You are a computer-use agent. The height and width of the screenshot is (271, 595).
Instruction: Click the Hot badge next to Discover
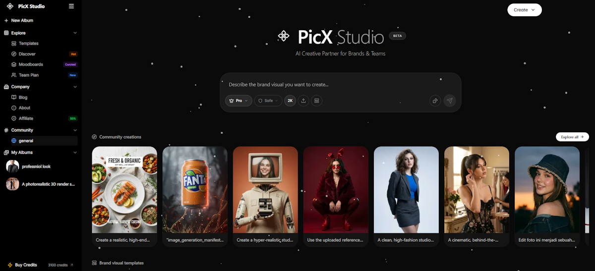coord(73,54)
